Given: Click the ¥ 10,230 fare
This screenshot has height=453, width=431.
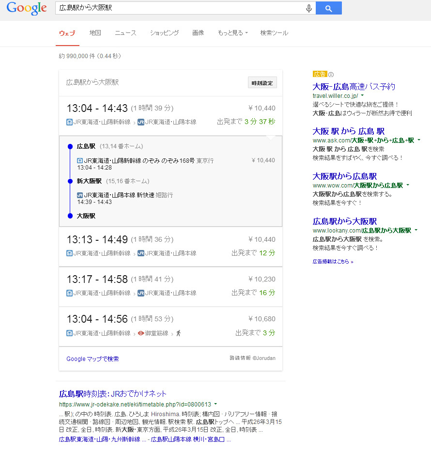Looking at the screenshot, I should pos(262,279).
